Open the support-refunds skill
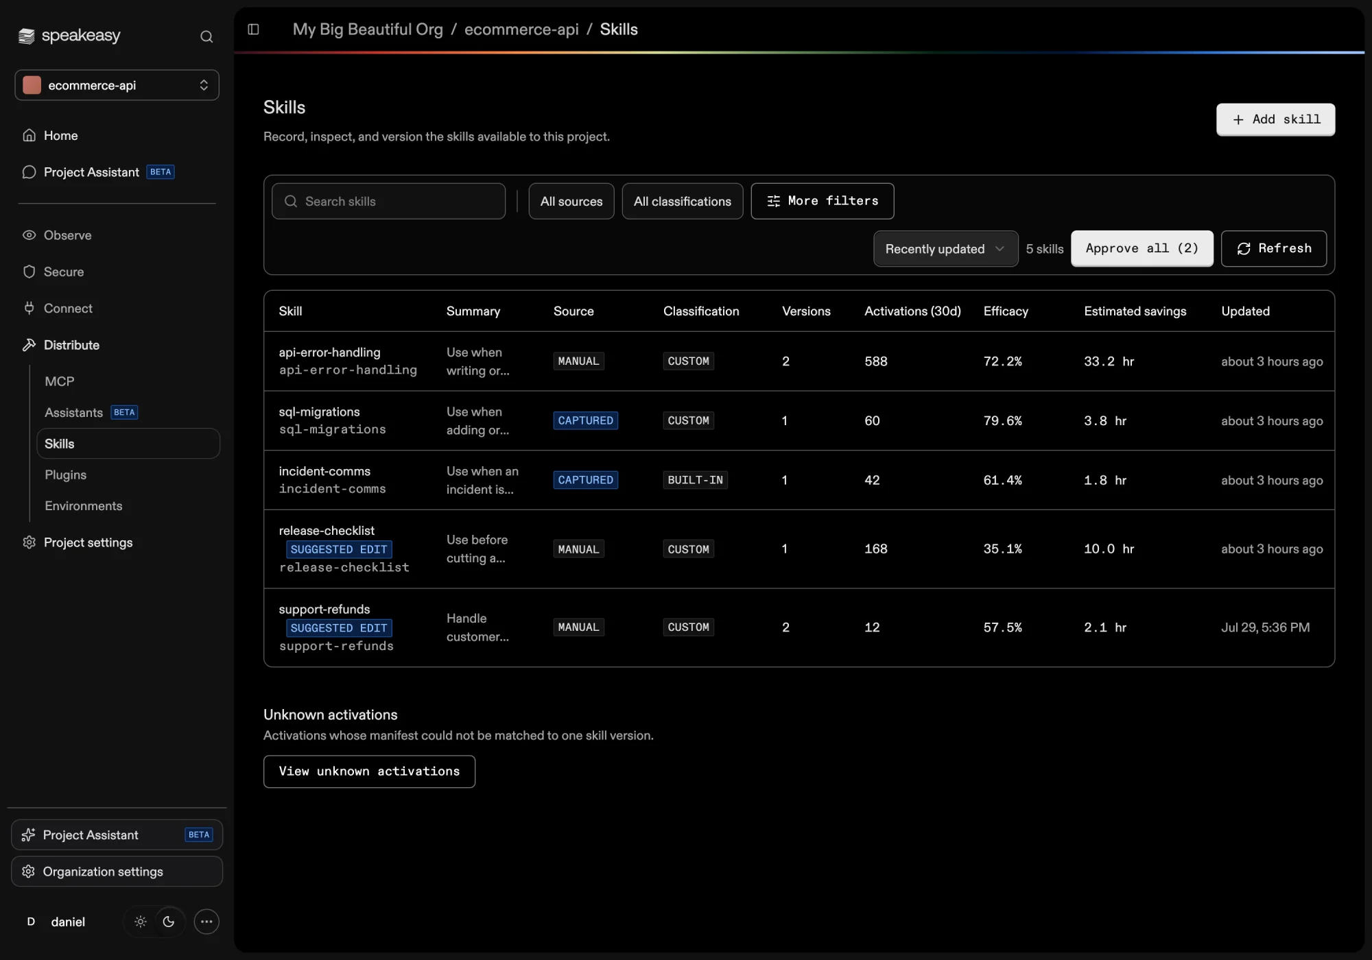Viewport: 1372px width, 960px height. tap(324, 610)
